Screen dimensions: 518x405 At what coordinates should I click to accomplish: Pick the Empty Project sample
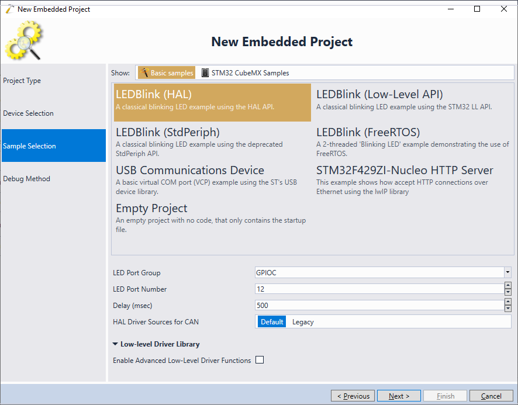click(x=212, y=217)
